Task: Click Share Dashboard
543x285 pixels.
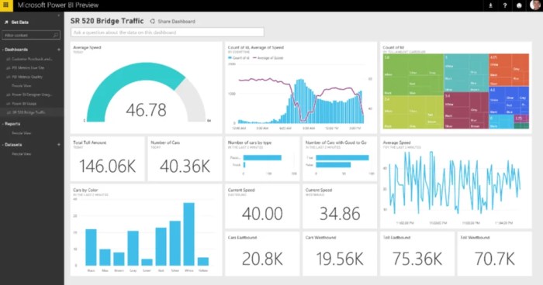Action: coord(172,22)
